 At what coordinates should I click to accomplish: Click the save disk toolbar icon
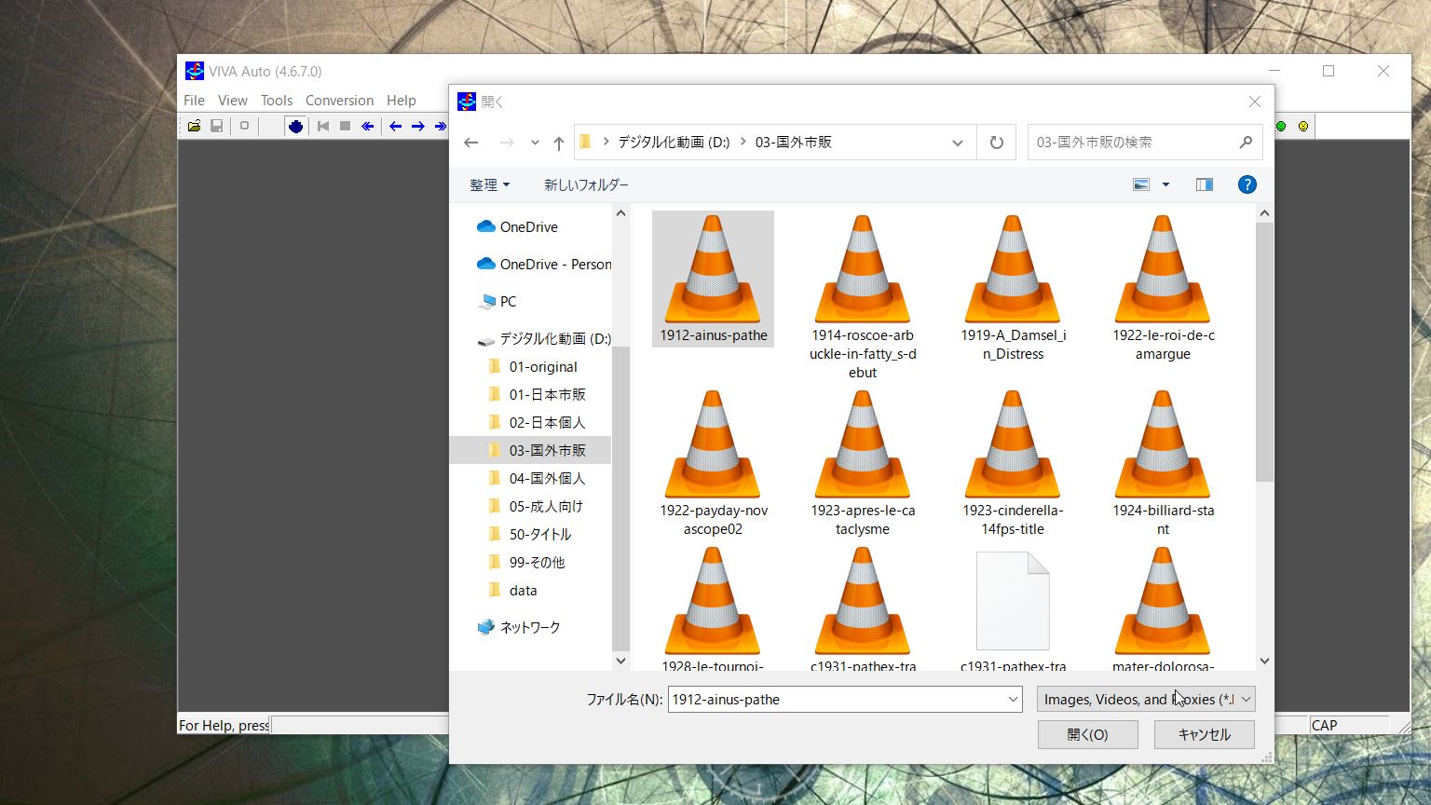pos(216,126)
